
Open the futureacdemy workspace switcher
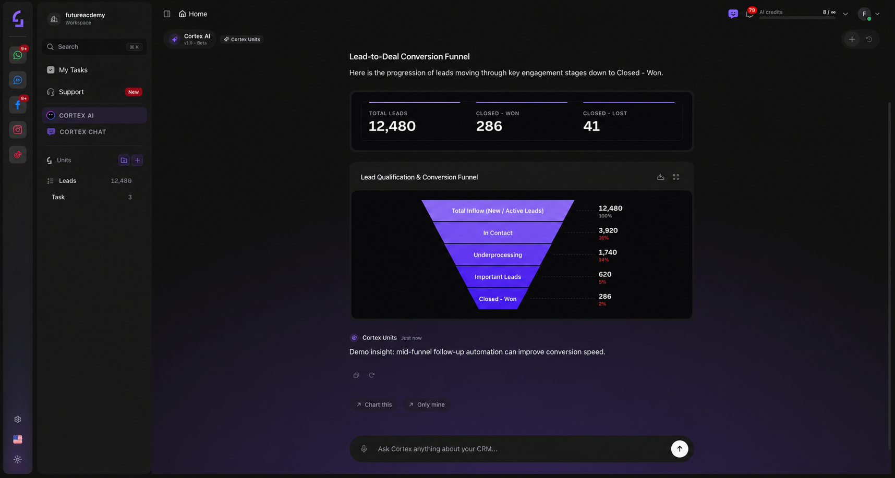tap(94, 19)
